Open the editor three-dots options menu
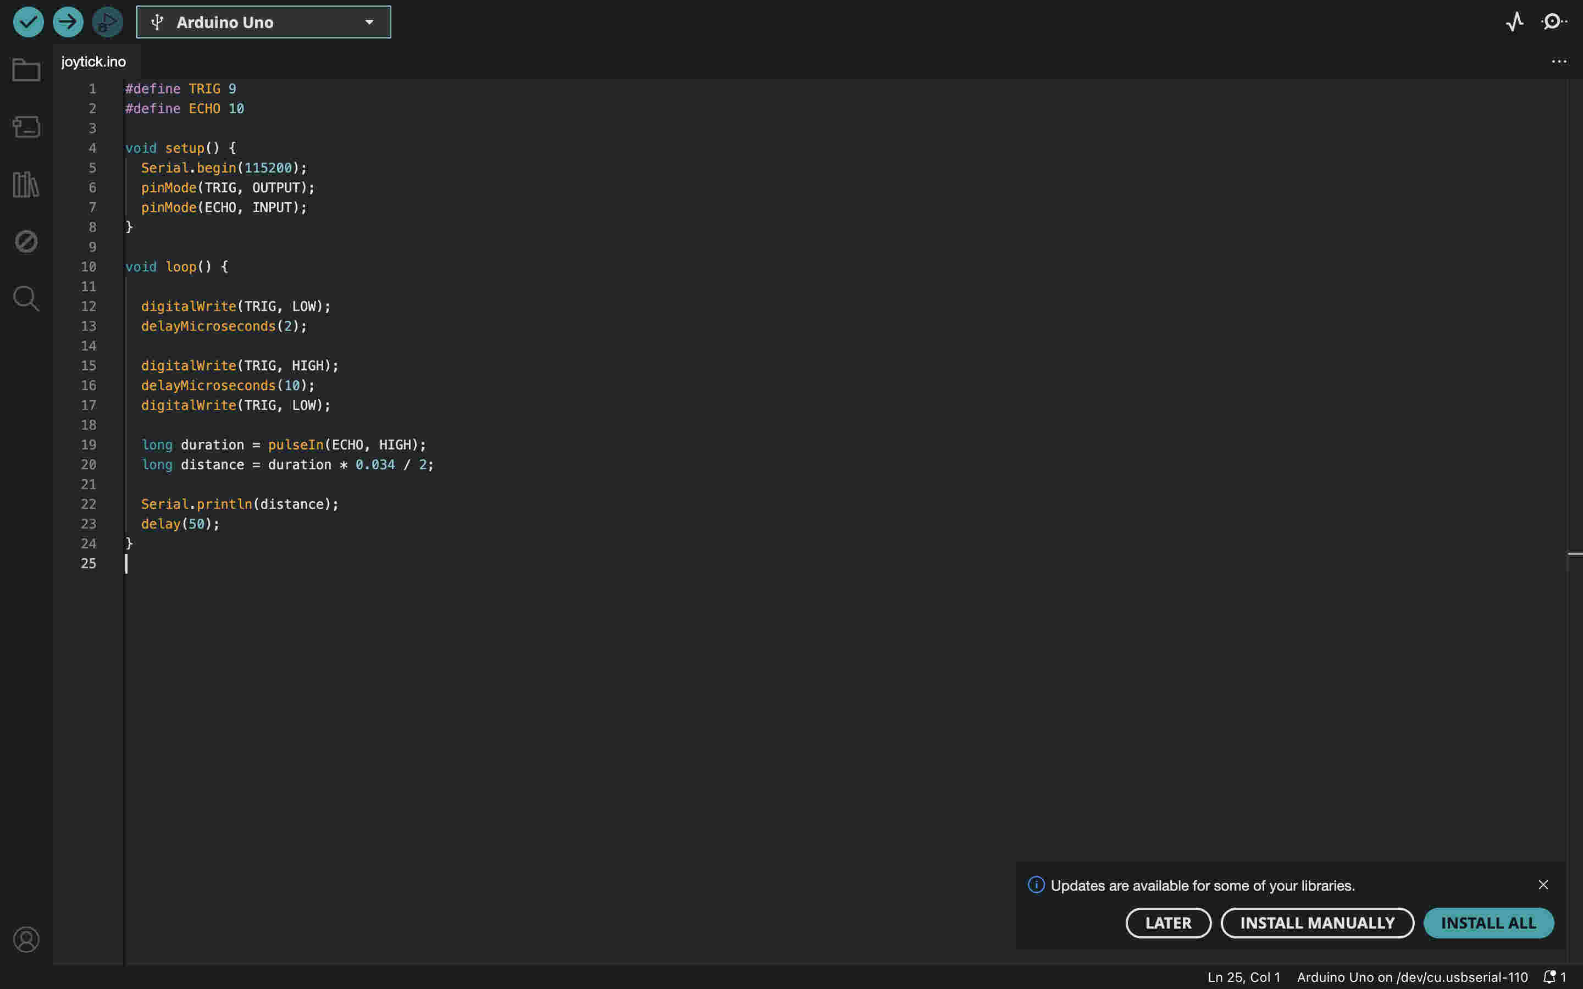This screenshot has height=989, width=1583. coord(1559,62)
